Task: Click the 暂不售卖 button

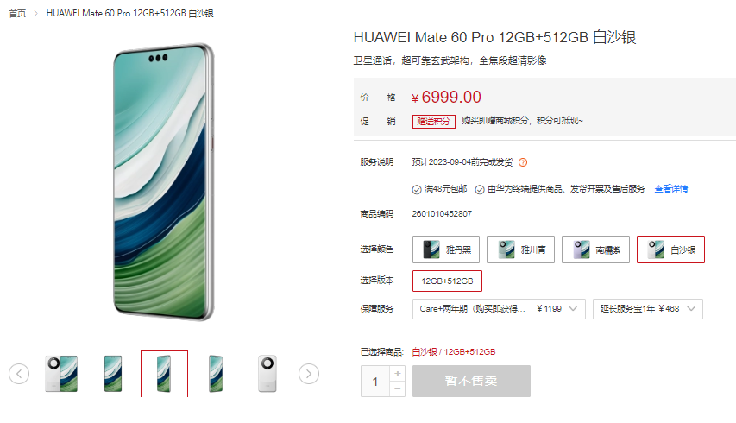Action: (x=471, y=381)
